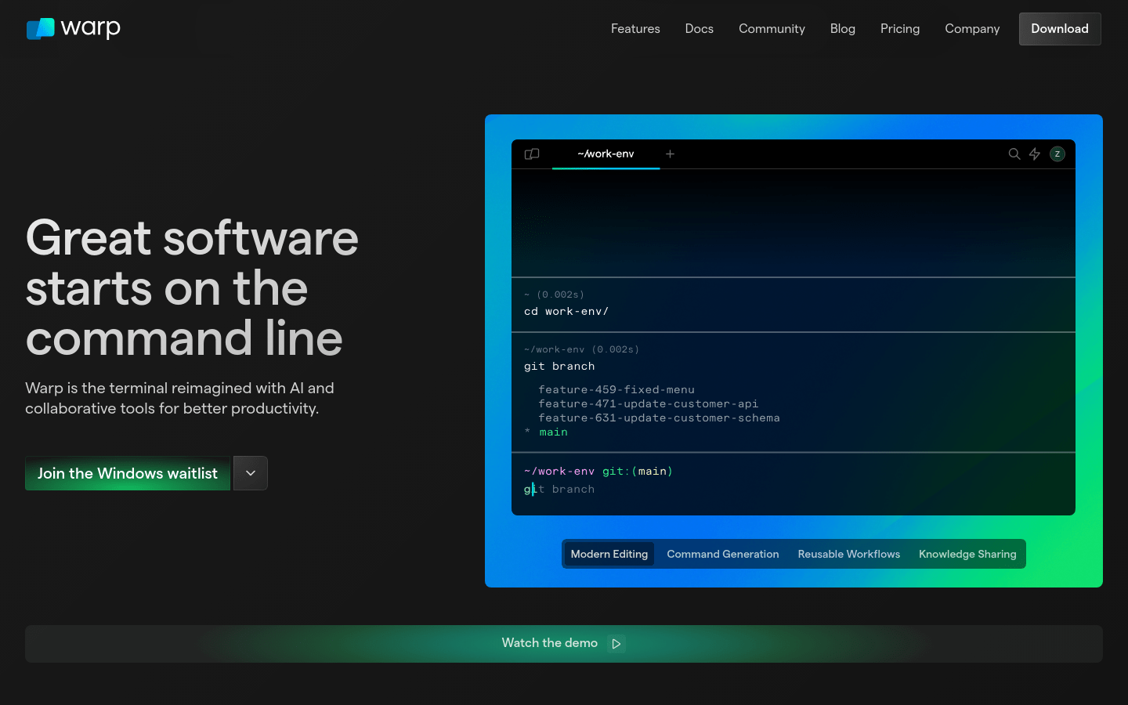Click Join the Windows waitlist button

128,473
